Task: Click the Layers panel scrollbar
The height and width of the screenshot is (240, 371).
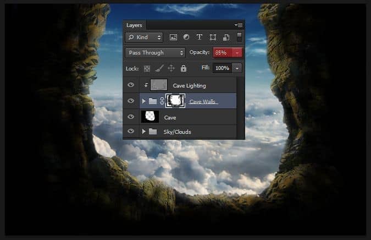Action: pos(240,108)
